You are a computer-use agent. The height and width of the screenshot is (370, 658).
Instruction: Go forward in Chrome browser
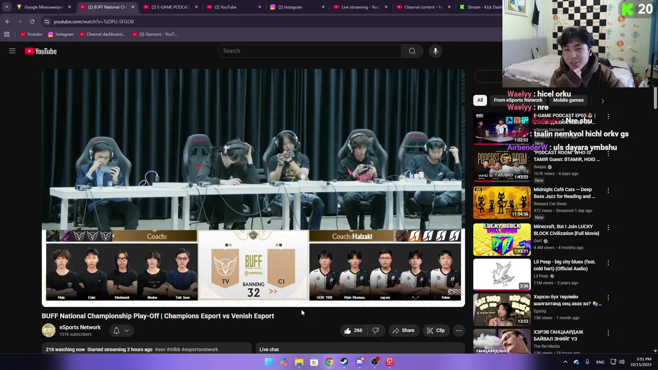pos(20,22)
